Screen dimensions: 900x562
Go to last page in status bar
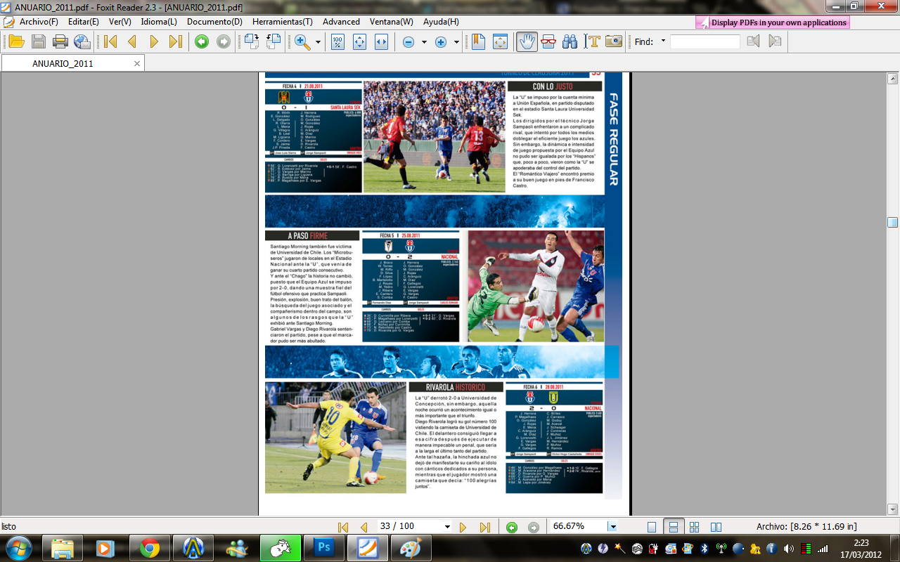point(484,527)
